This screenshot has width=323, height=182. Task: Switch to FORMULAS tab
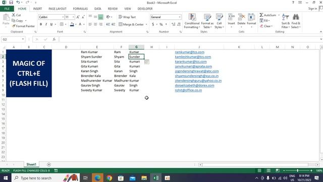[80, 9]
